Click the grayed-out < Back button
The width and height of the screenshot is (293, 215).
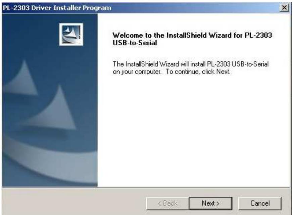pos(167,203)
